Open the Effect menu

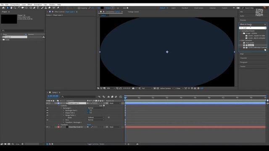click(x=30, y=5)
